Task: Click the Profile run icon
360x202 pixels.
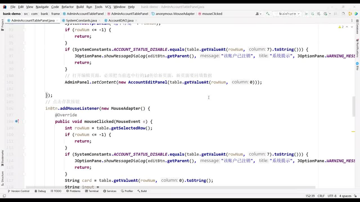Action: pos(325,14)
